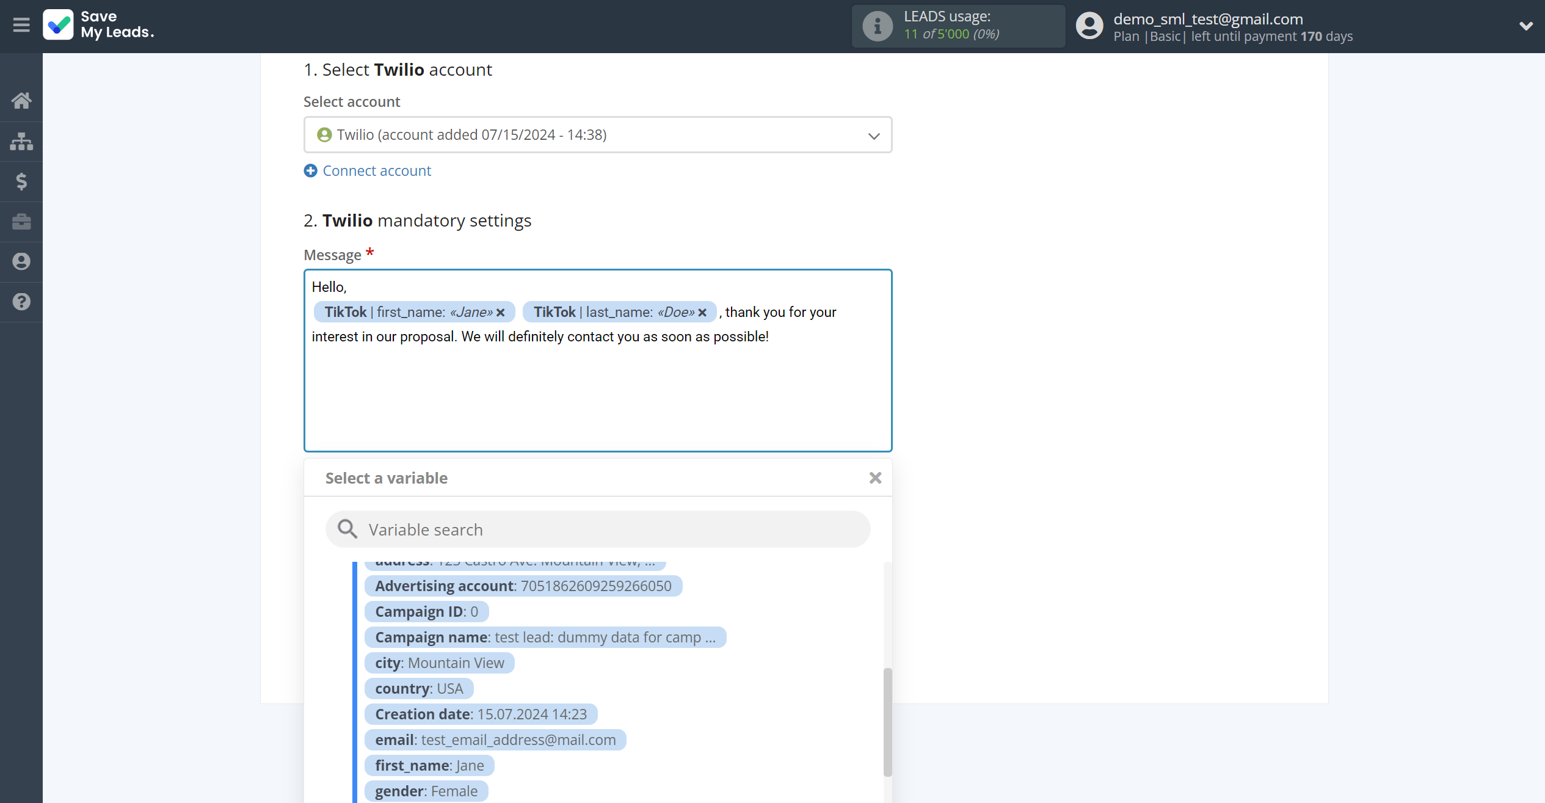The image size is (1545, 803).
Task: Click the LEADS usage info icon
Action: (x=878, y=26)
